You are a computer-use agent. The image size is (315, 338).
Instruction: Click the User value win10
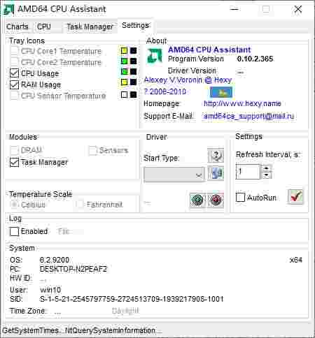50,290
